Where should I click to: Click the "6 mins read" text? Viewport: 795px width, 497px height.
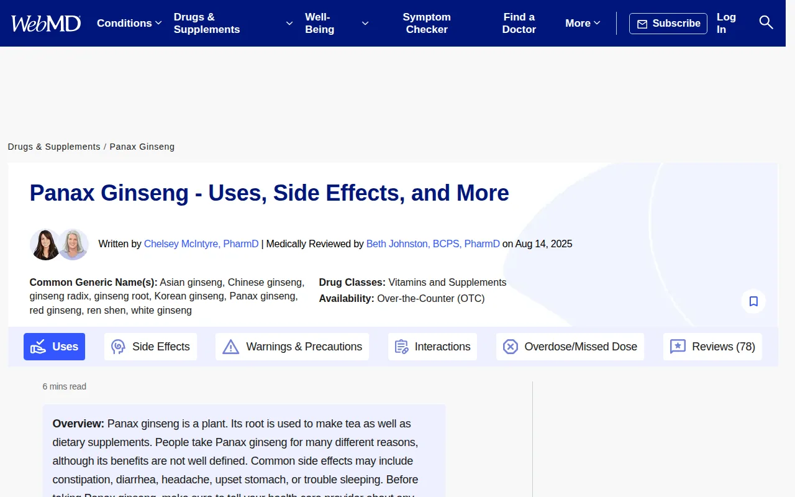click(65, 386)
